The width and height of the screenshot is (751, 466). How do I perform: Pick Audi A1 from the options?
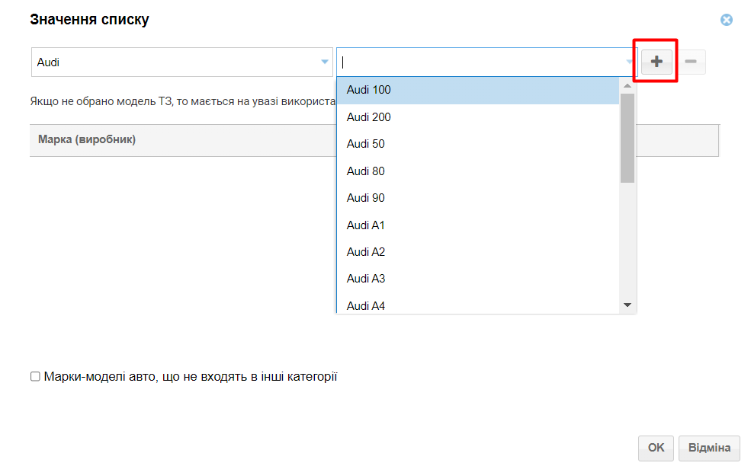click(478, 225)
